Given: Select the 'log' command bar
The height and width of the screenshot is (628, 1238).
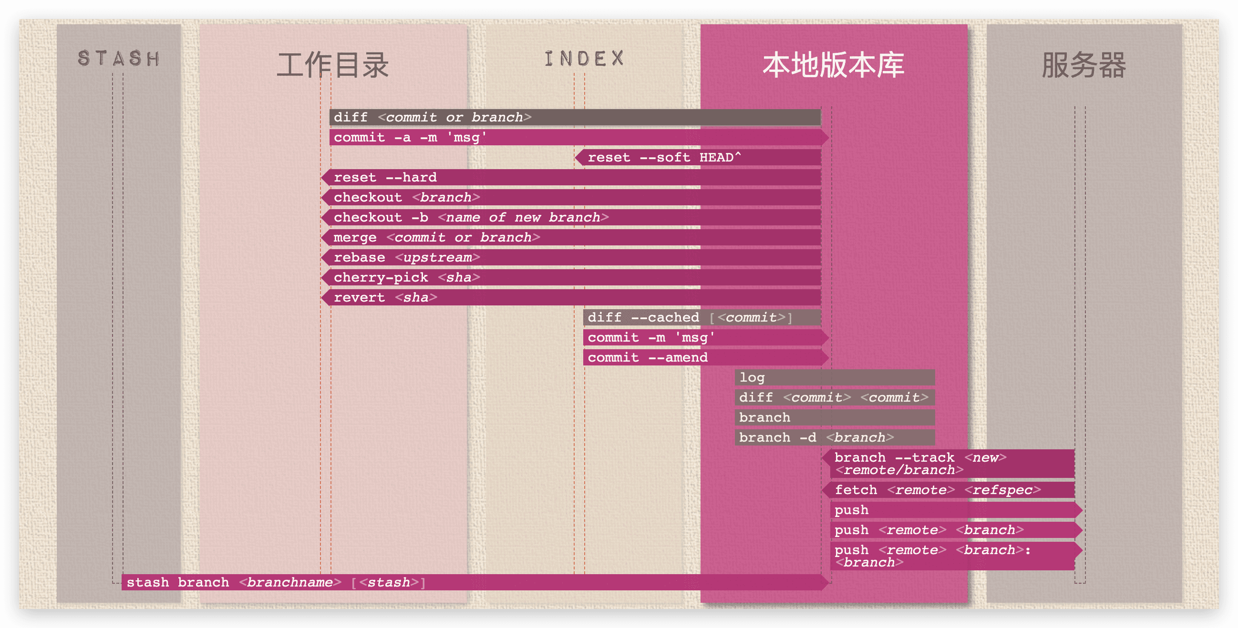Looking at the screenshot, I should pyautogui.click(x=835, y=377).
